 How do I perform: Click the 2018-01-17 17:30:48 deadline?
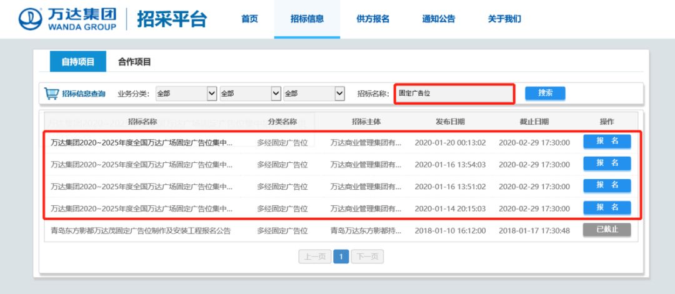[534, 231]
